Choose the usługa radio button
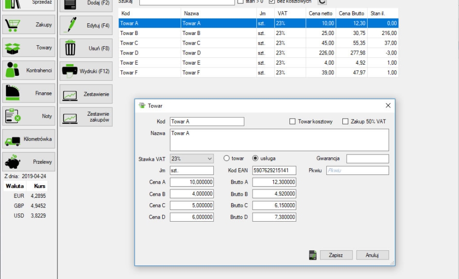This screenshot has width=459, height=279. (255, 158)
